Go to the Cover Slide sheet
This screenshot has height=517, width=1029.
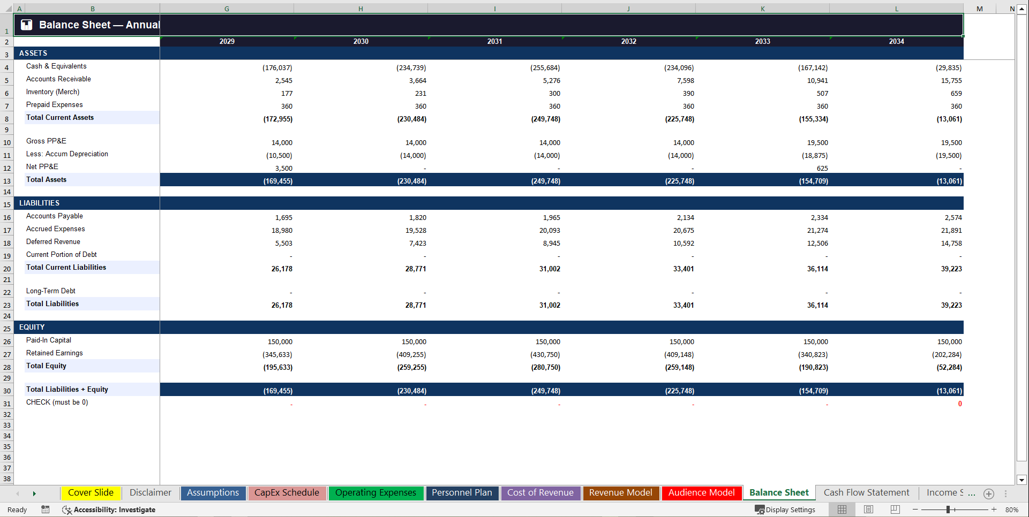[x=91, y=492]
